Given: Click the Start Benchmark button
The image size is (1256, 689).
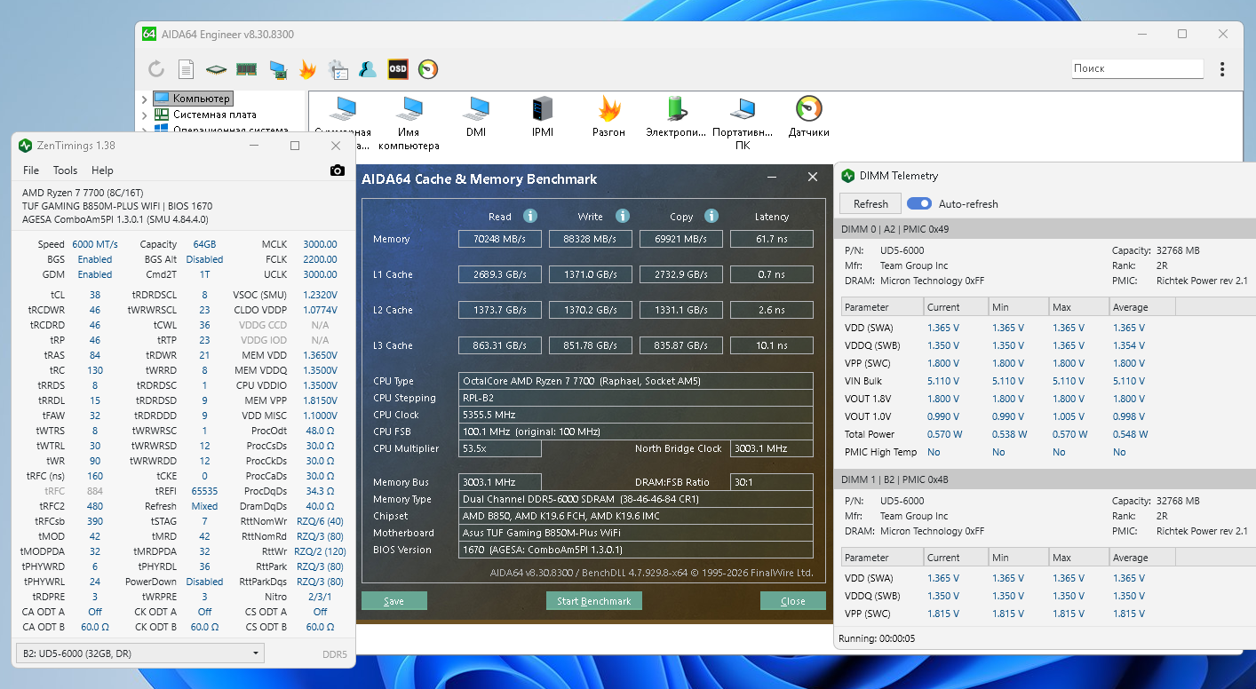Looking at the screenshot, I should click(x=594, y=601).
